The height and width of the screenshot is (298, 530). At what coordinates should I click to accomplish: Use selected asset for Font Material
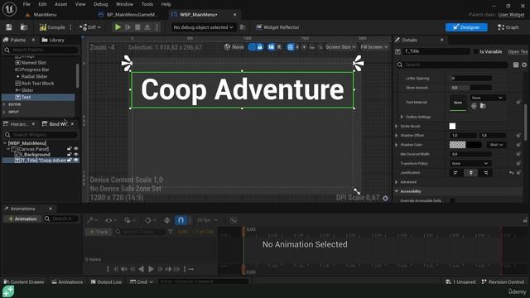pos(474,106)
